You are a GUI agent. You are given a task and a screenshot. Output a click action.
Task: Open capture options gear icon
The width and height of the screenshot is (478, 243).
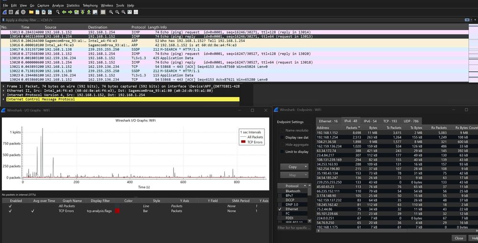pos(23,12)
